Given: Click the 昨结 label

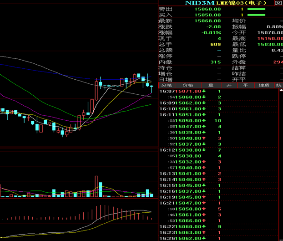Looking at the screenshot, I should click(x=239, y=74).
